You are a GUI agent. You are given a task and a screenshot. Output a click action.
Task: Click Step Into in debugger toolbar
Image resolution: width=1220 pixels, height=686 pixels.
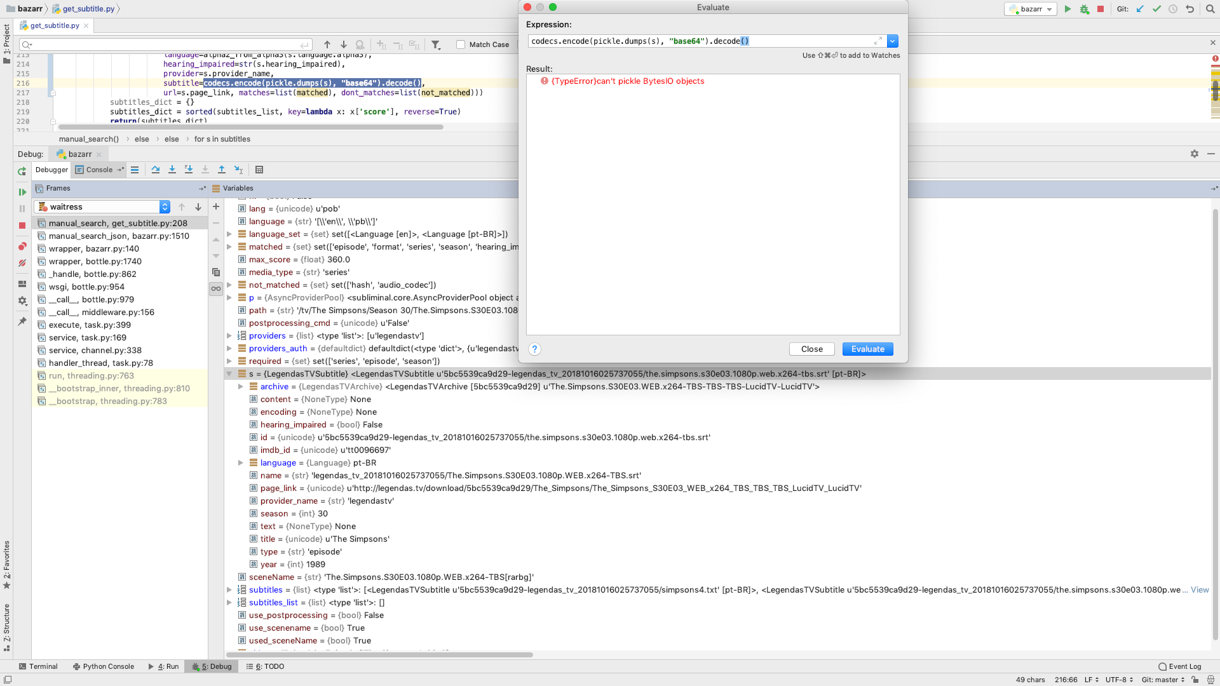tap(172, 170)
